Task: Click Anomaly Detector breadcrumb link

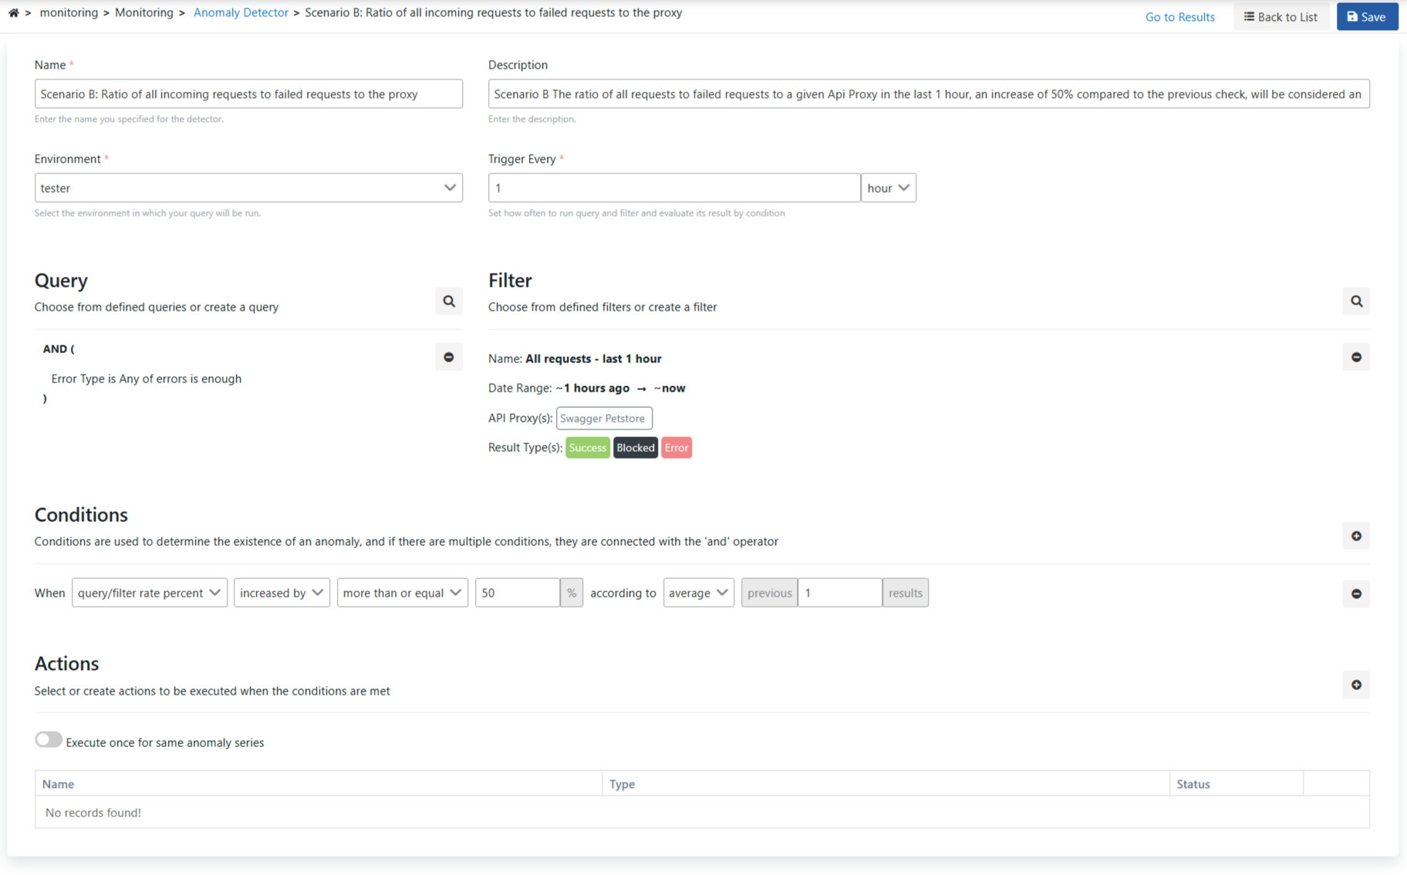Action: coord(241,12)
